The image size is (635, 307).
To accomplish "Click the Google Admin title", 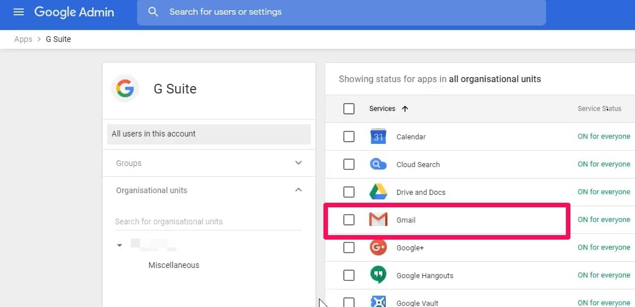I will click(x=74, y=12).
